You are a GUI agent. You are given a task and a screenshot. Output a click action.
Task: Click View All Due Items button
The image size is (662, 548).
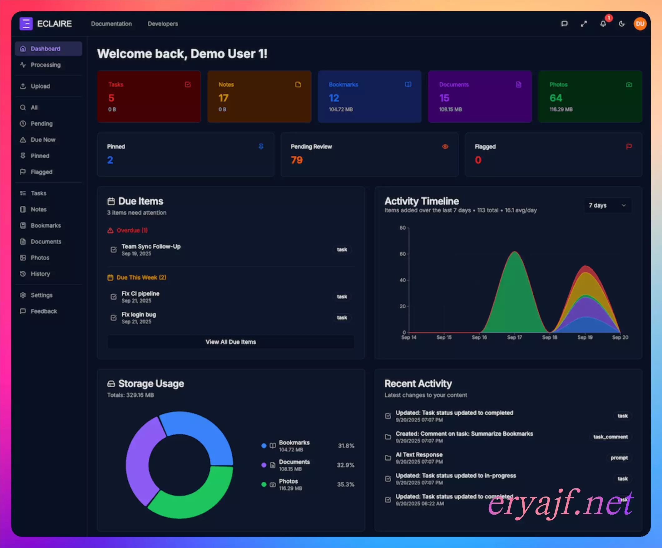pyautogui.click(x=231, y=342)
